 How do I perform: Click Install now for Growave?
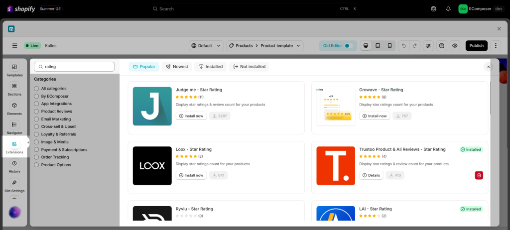375,116
